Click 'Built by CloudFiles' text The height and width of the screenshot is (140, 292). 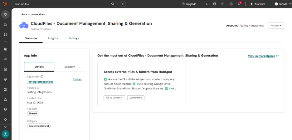click(x=41, y=29)
